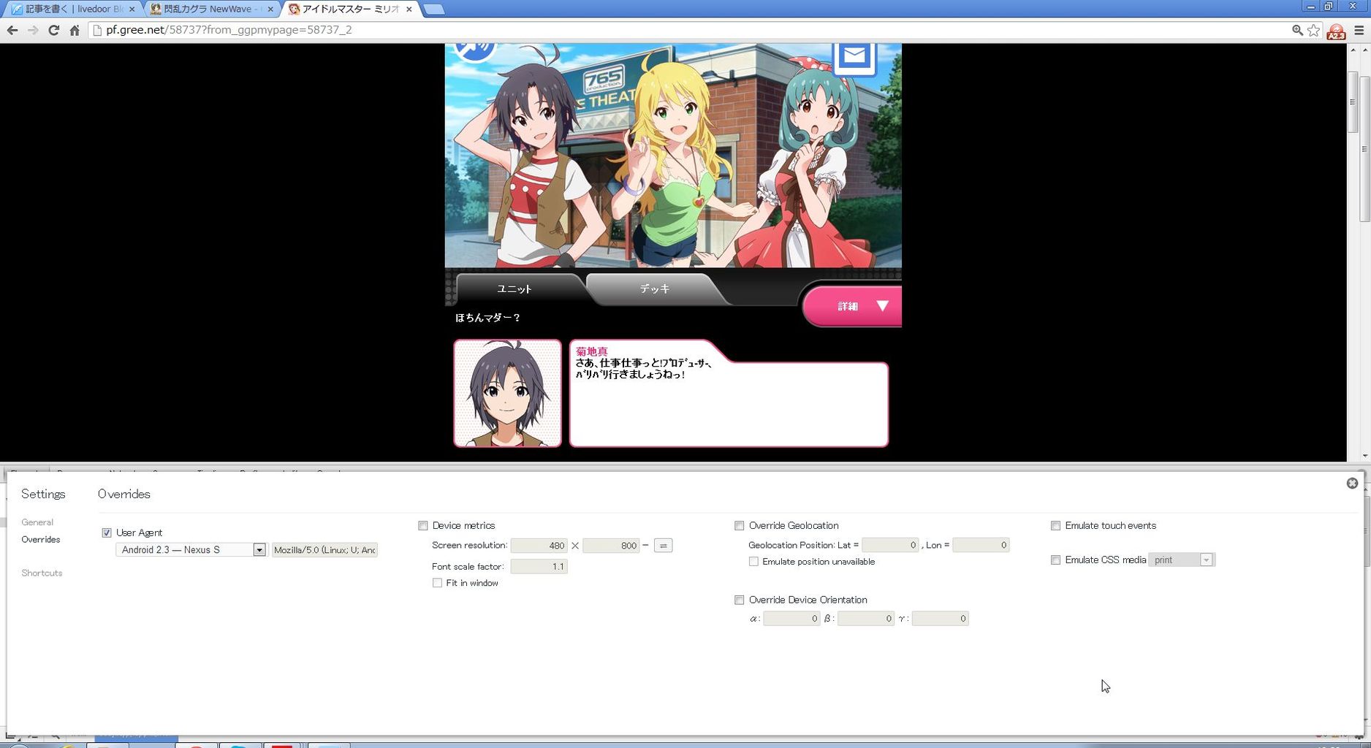Open the Shortcuts settings section
This screenshot has width=1371, height=748.
[42, 573]
